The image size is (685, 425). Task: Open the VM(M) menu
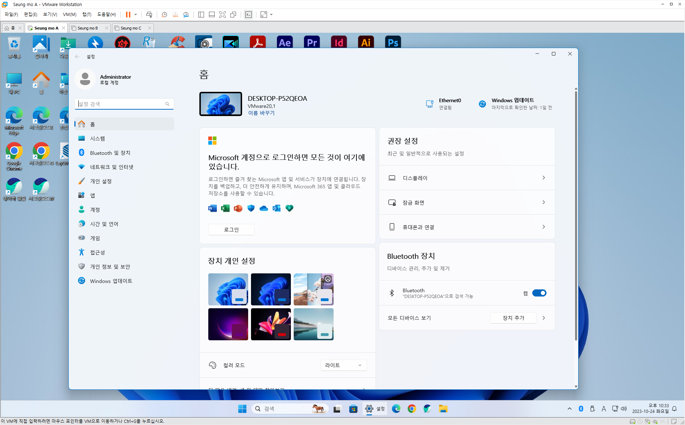click(69, 15)
